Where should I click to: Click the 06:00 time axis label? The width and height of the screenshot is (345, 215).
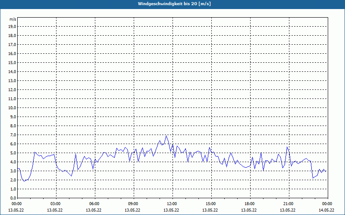pos(95,204)
